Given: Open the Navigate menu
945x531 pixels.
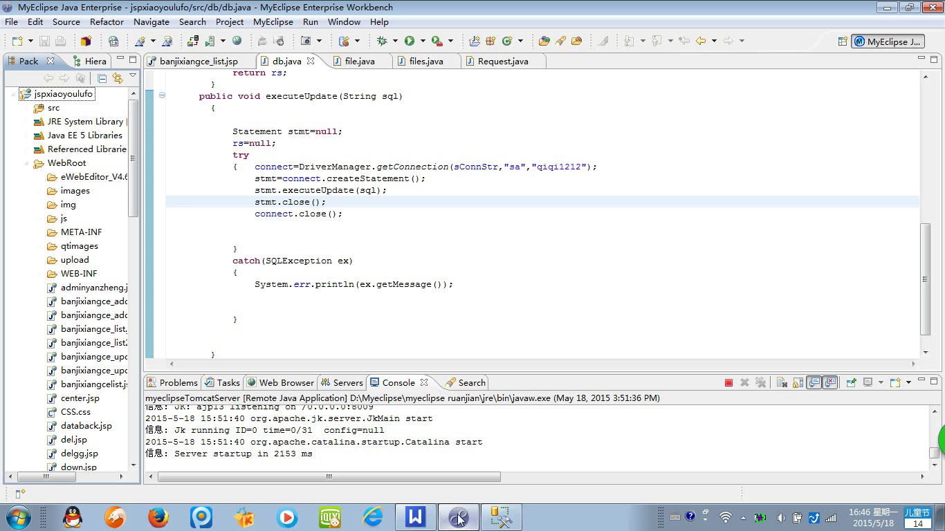Looking at the screenshot, I should coord(152,21).
